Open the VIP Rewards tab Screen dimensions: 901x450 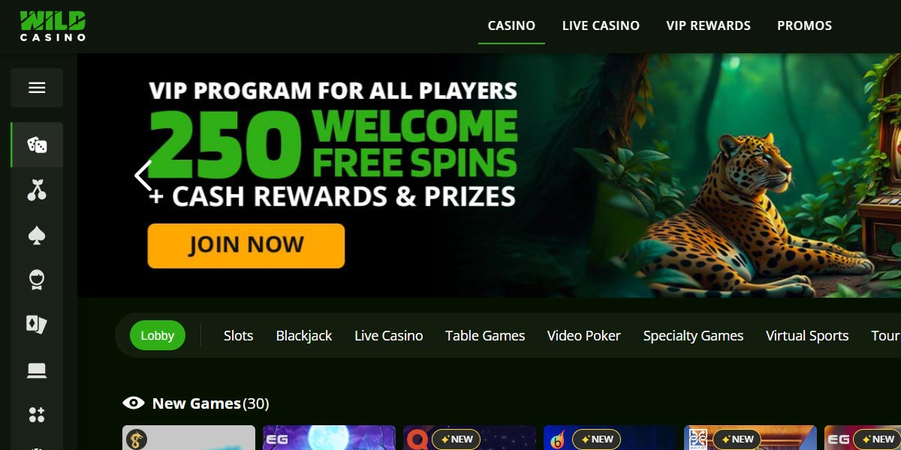708,25
